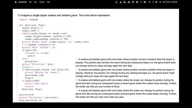The width and height of the screenshot is (192, 108).
Task: Click the question 7 heading text
Action: point(64,15)
